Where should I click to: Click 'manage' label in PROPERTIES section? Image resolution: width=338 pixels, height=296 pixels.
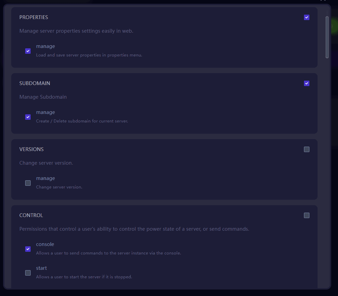point(45,46)
